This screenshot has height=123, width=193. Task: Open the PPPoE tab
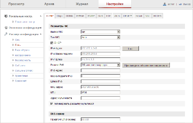pyautogui.click(x=80, y=16)
